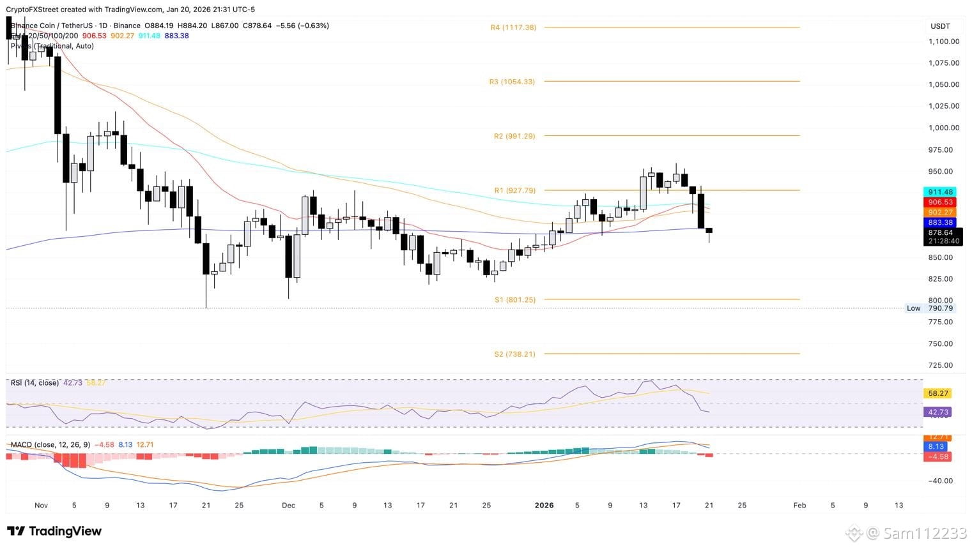The image size is (972, 549).
Task: Click the R3 (1054.33) pivot label
Action: 512,82
